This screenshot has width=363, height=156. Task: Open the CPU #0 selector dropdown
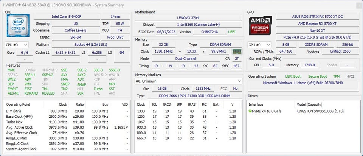pyautogui.click(x=17, y=45)
